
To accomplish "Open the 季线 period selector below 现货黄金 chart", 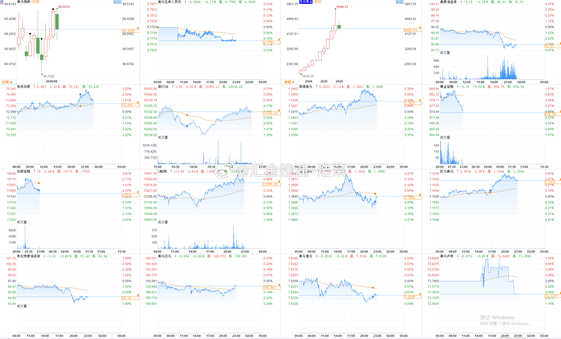I will 289,82.
